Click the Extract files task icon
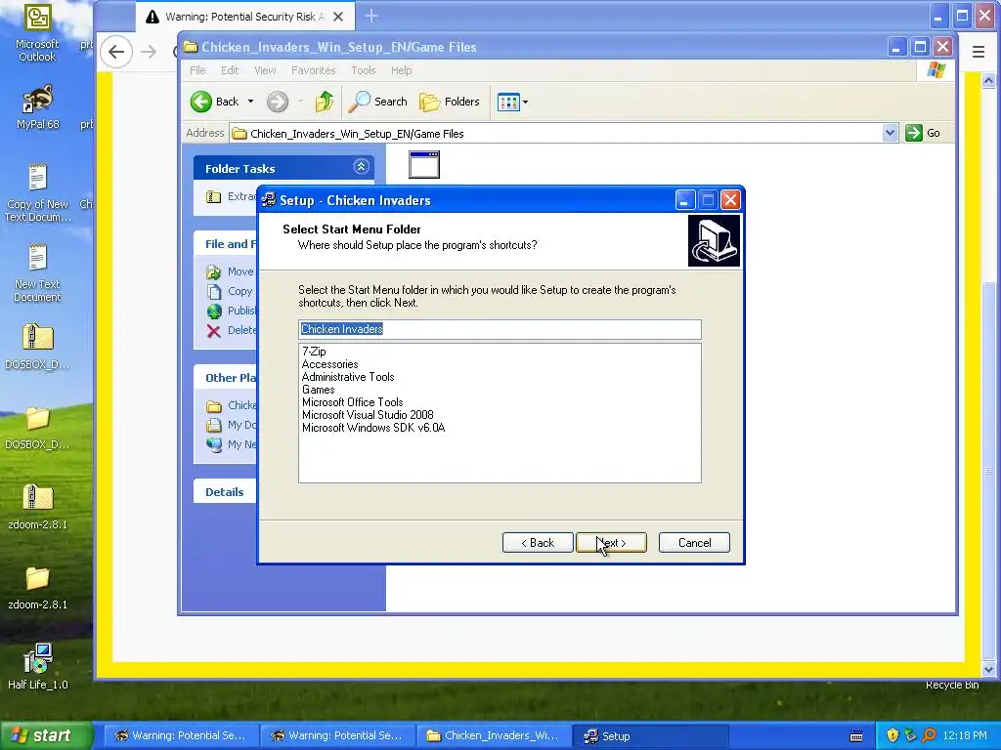Viewport: 1001px width, 750px height. (214, 196)
